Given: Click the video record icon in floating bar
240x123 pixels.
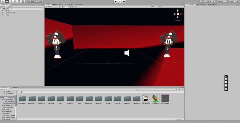Looking at the screenshot, I should click(x=226, y=82).
